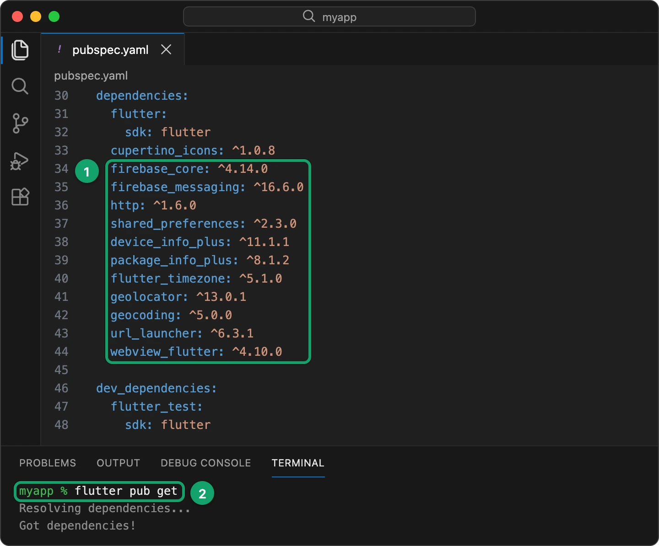Image resolution: width=659 pixels, height=546 pixels.
Task: Click the magnifier icon in command search bar
Action: [x=309, y=16]
